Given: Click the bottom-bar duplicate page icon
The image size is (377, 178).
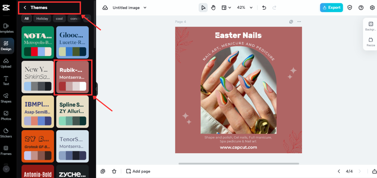Looking at the screenshot, I should click(103, 171).
